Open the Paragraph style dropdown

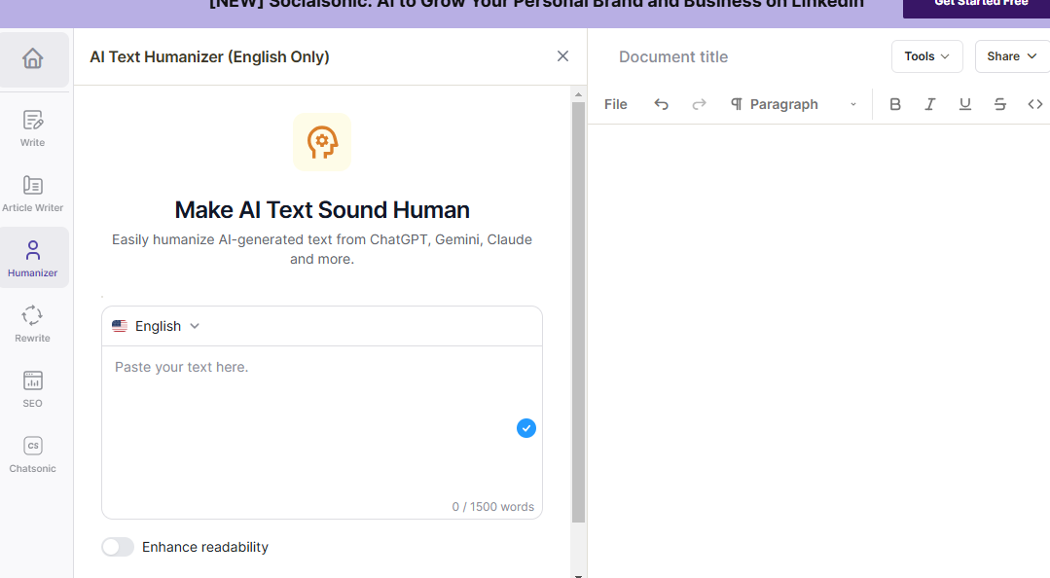pyautogui.click(x=793, y=104)
